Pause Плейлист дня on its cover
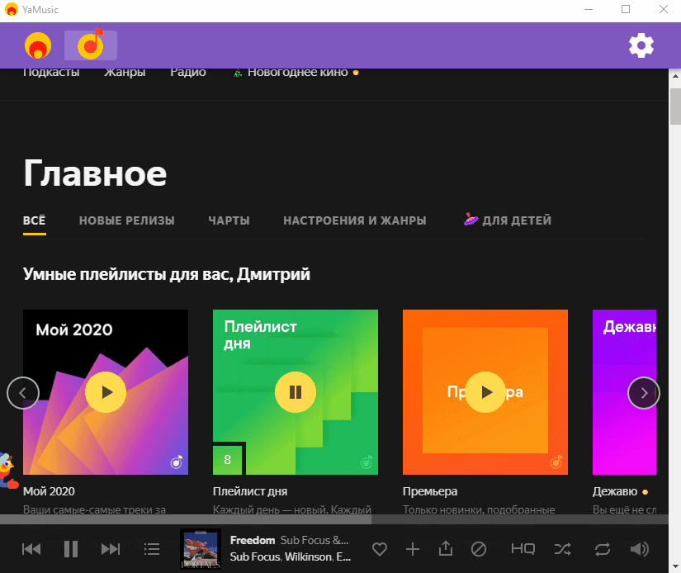681x573 pixels. 296,392
